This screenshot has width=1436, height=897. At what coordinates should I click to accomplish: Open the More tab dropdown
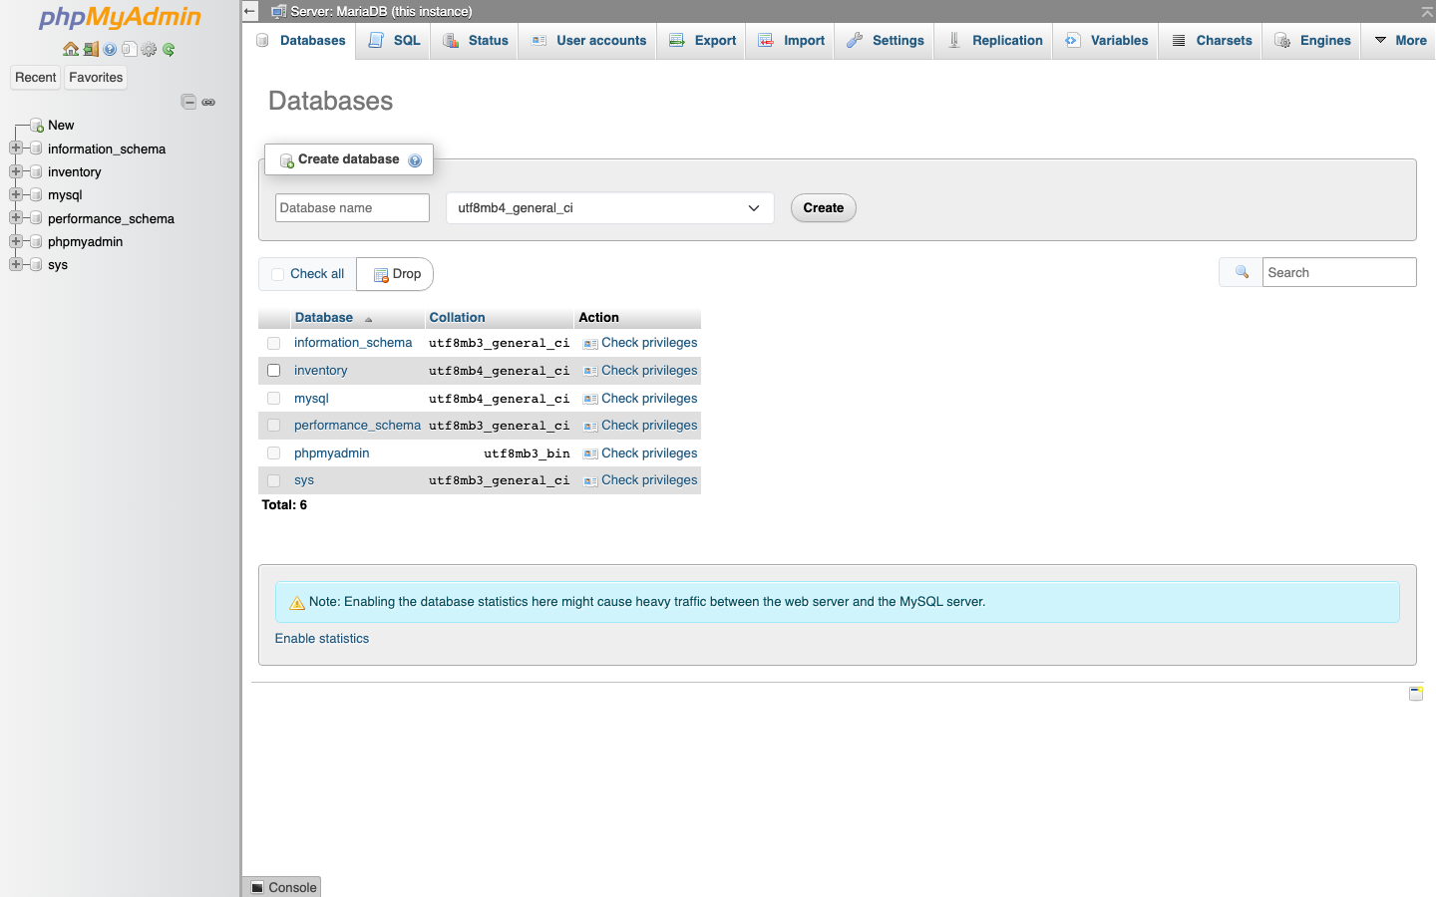[x=1399, y=41]
